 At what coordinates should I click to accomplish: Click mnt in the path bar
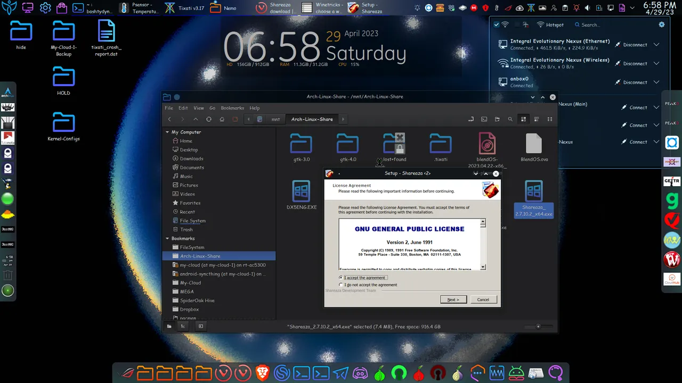(275, 119)
